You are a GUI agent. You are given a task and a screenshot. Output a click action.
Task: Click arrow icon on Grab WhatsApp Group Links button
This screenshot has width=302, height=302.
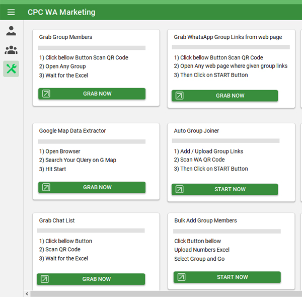coord(180,96)
